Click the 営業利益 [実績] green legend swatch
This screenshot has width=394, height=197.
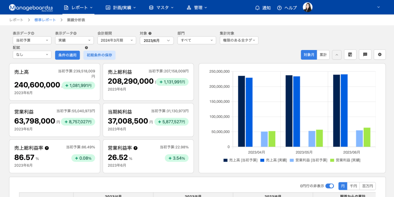333,160
